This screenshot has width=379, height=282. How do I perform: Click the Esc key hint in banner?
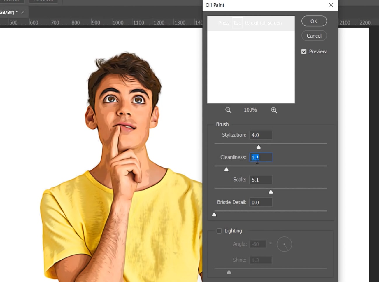tap(237, 23)
